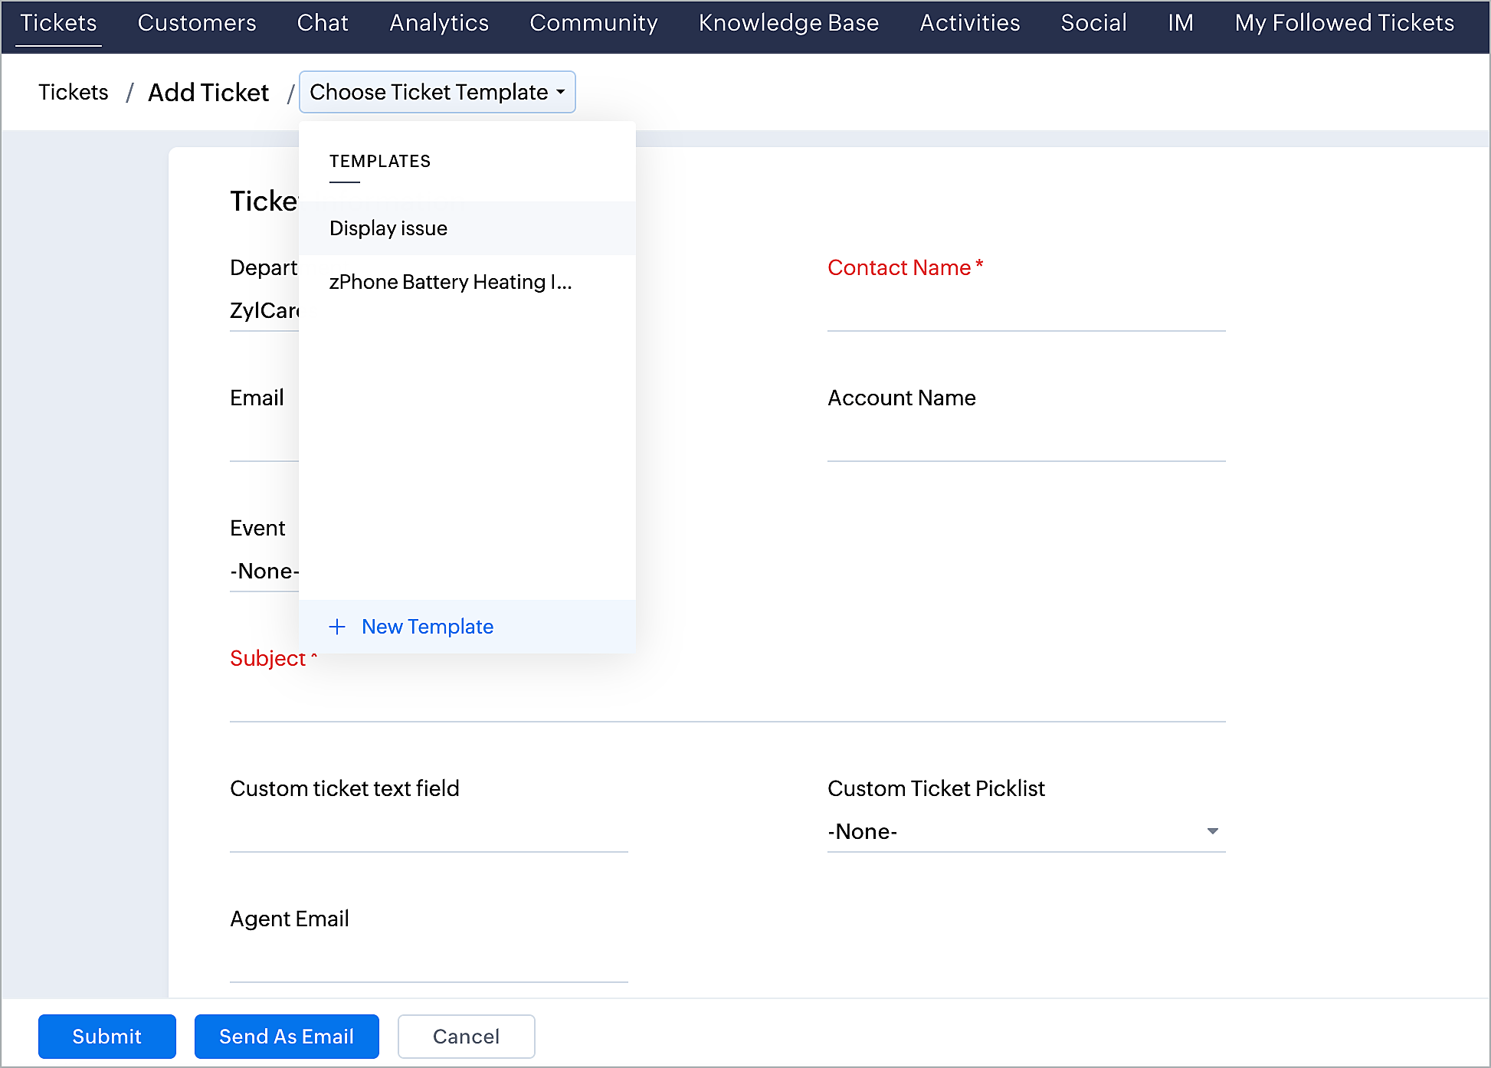Go to the Knowledge Base tab
Viewport: 1491px width, 1068px height.
(x=788, y=23)
